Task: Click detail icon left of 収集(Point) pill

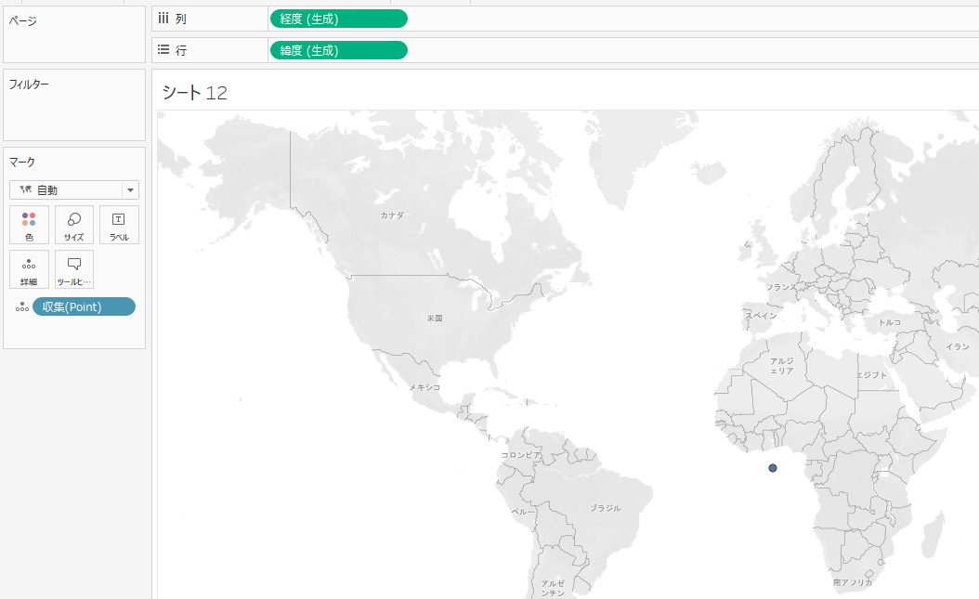Action: 21,307
